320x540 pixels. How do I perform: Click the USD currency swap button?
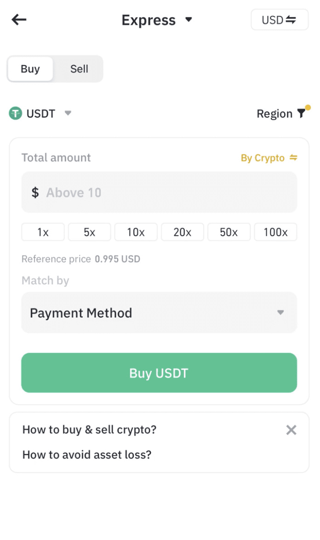point(279,20)
